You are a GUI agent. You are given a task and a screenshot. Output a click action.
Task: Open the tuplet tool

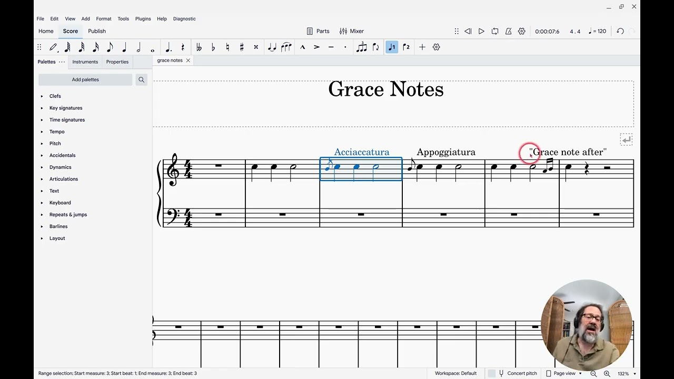click(x=361, y=47)
